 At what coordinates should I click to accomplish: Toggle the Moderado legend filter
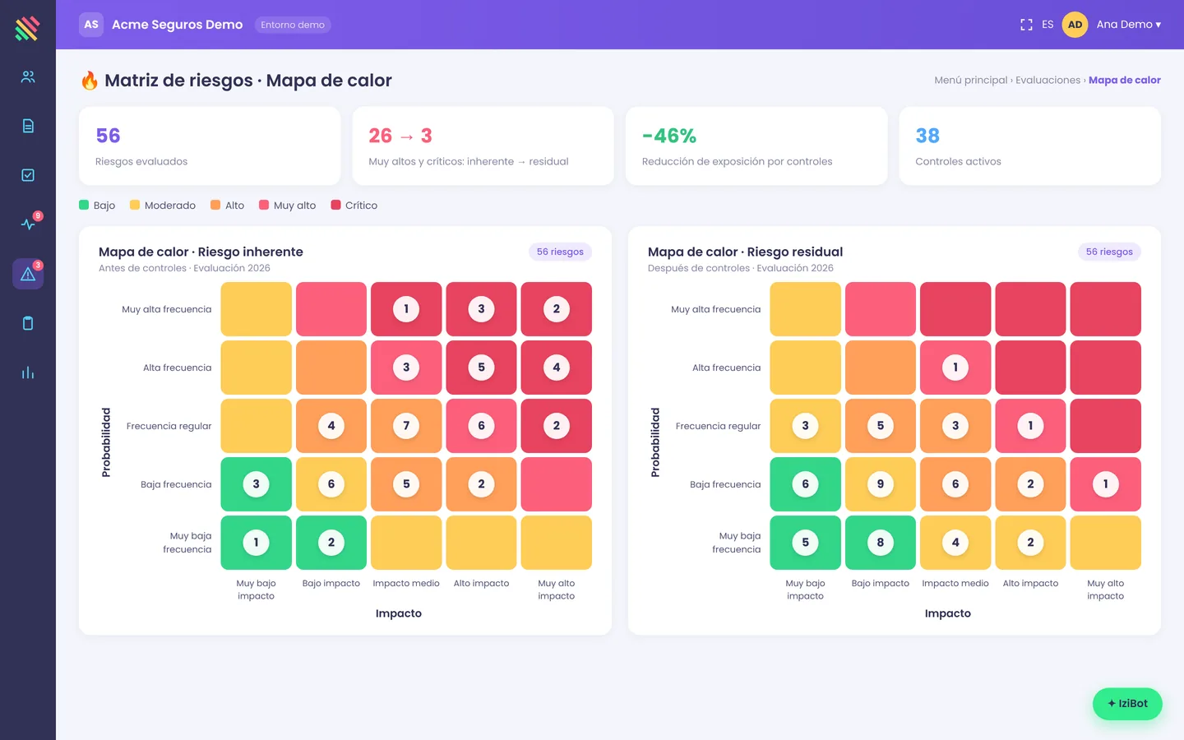pyautogui.click(x=163, y=206)
